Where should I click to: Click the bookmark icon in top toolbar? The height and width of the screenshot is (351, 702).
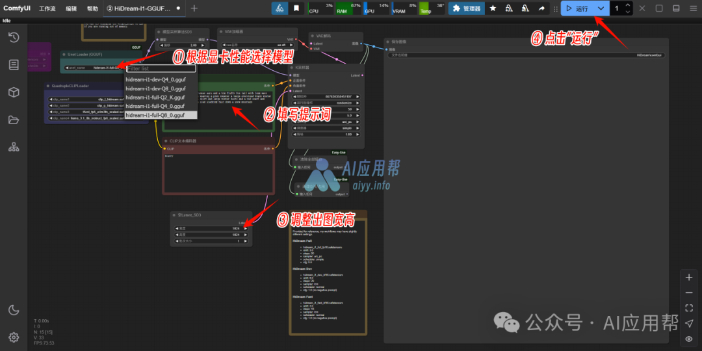296,8
